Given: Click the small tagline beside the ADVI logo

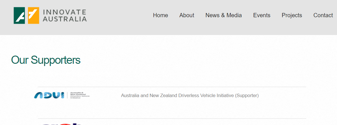Looking at the screenshot, I should click(80, 95).
